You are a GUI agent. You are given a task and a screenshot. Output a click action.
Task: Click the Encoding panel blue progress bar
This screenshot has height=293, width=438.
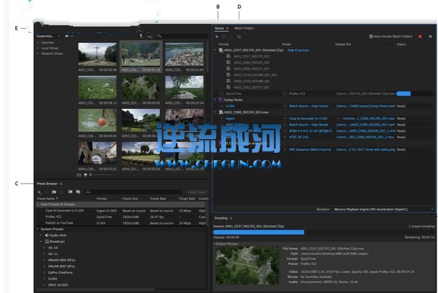(x=259, y=232)
